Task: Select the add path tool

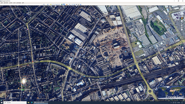Action: point(55,5)
